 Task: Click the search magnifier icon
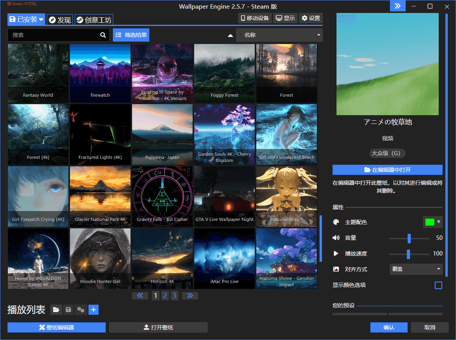(x=103, y=35)
